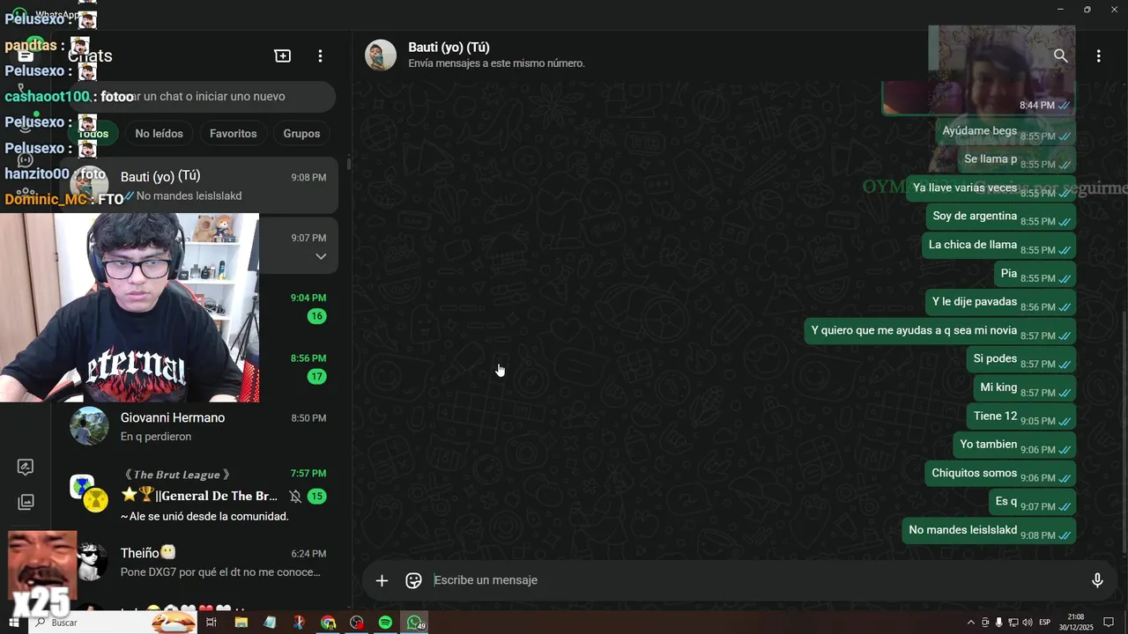This screenshot has height=634, width=1128.
Task: Select the Todos chat filter
Action: point(93,133)
